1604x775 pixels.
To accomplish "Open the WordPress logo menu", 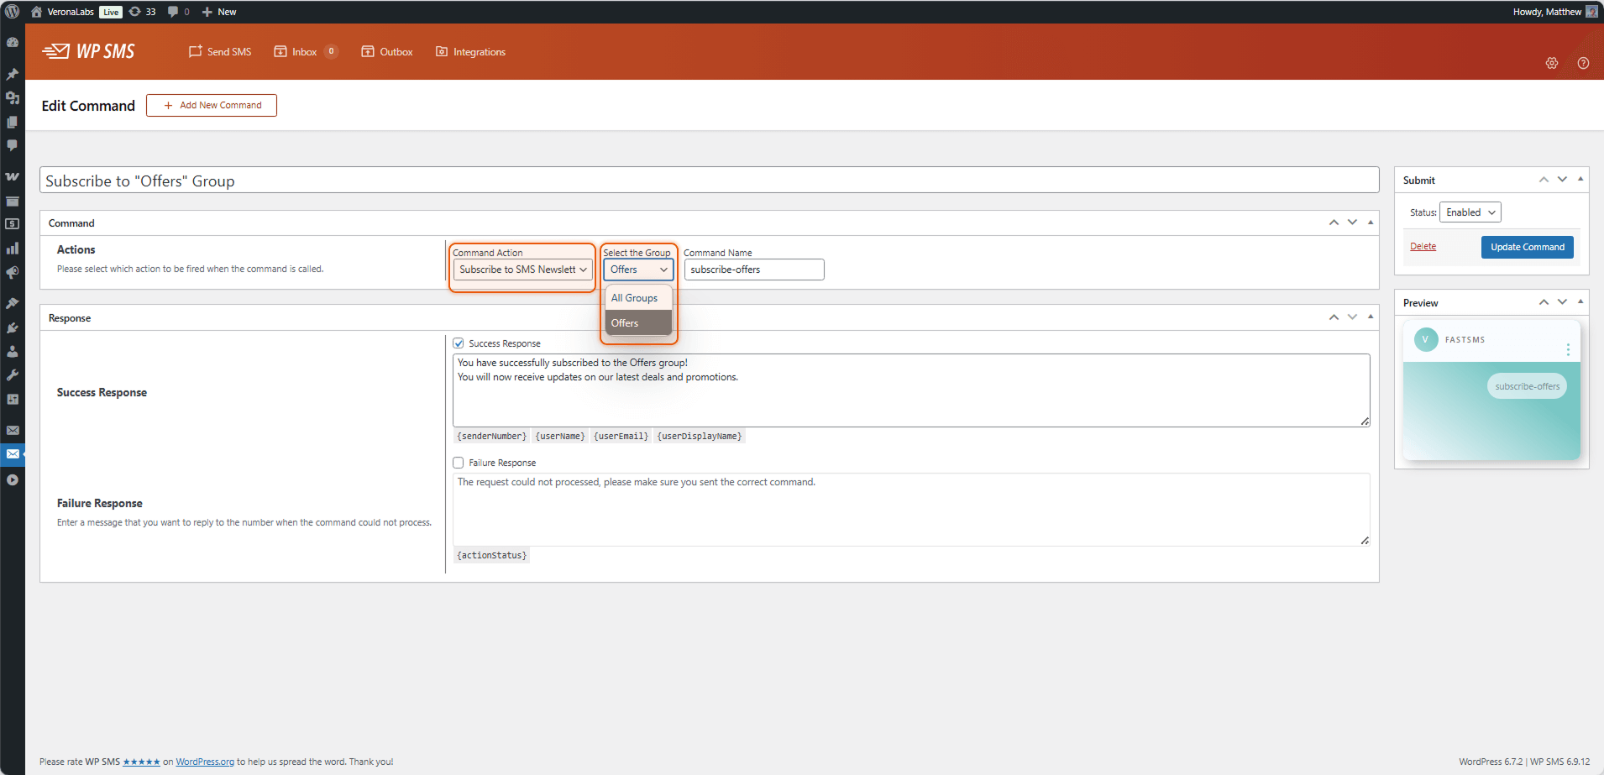I will (13, 12).
